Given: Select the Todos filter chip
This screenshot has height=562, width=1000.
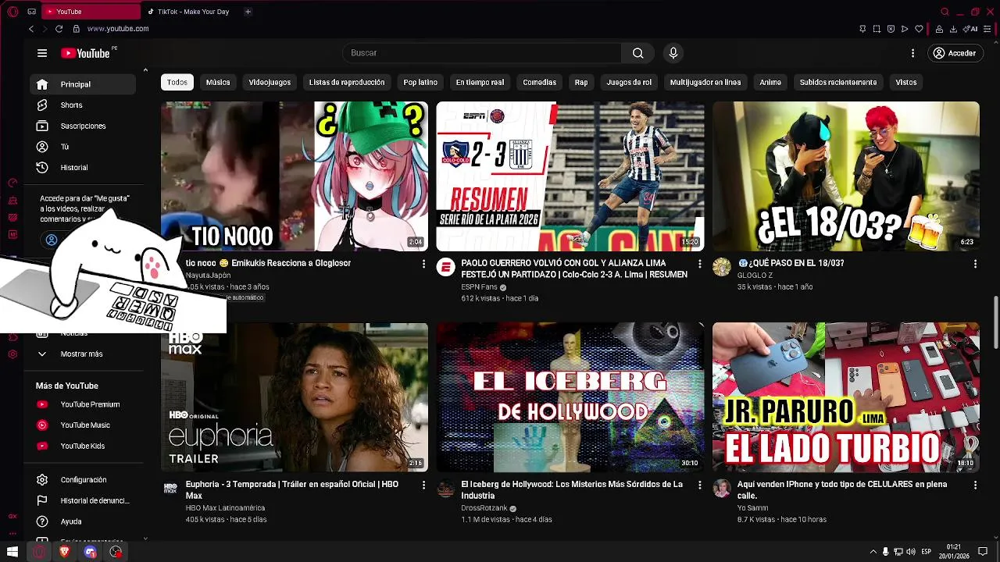Looking at the screenshot, I should click(177, 82).
